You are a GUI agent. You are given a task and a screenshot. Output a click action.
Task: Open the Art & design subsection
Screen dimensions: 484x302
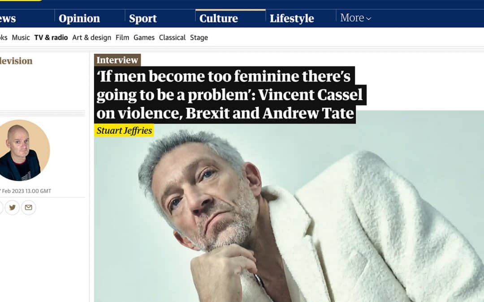pyautogui.click(x=91, y=38)
